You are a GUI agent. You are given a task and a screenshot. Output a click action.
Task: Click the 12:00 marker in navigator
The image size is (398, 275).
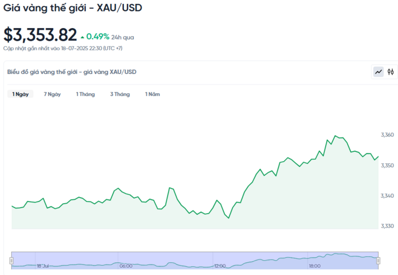point(220,266)
